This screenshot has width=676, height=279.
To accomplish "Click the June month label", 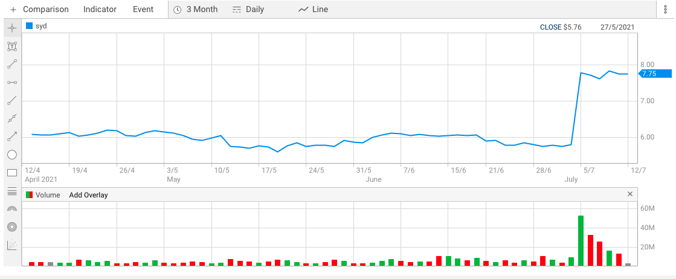I will 373,179.
